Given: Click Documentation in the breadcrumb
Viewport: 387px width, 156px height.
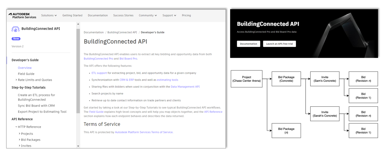Looking at the screenshot, I should pos(94,32).
